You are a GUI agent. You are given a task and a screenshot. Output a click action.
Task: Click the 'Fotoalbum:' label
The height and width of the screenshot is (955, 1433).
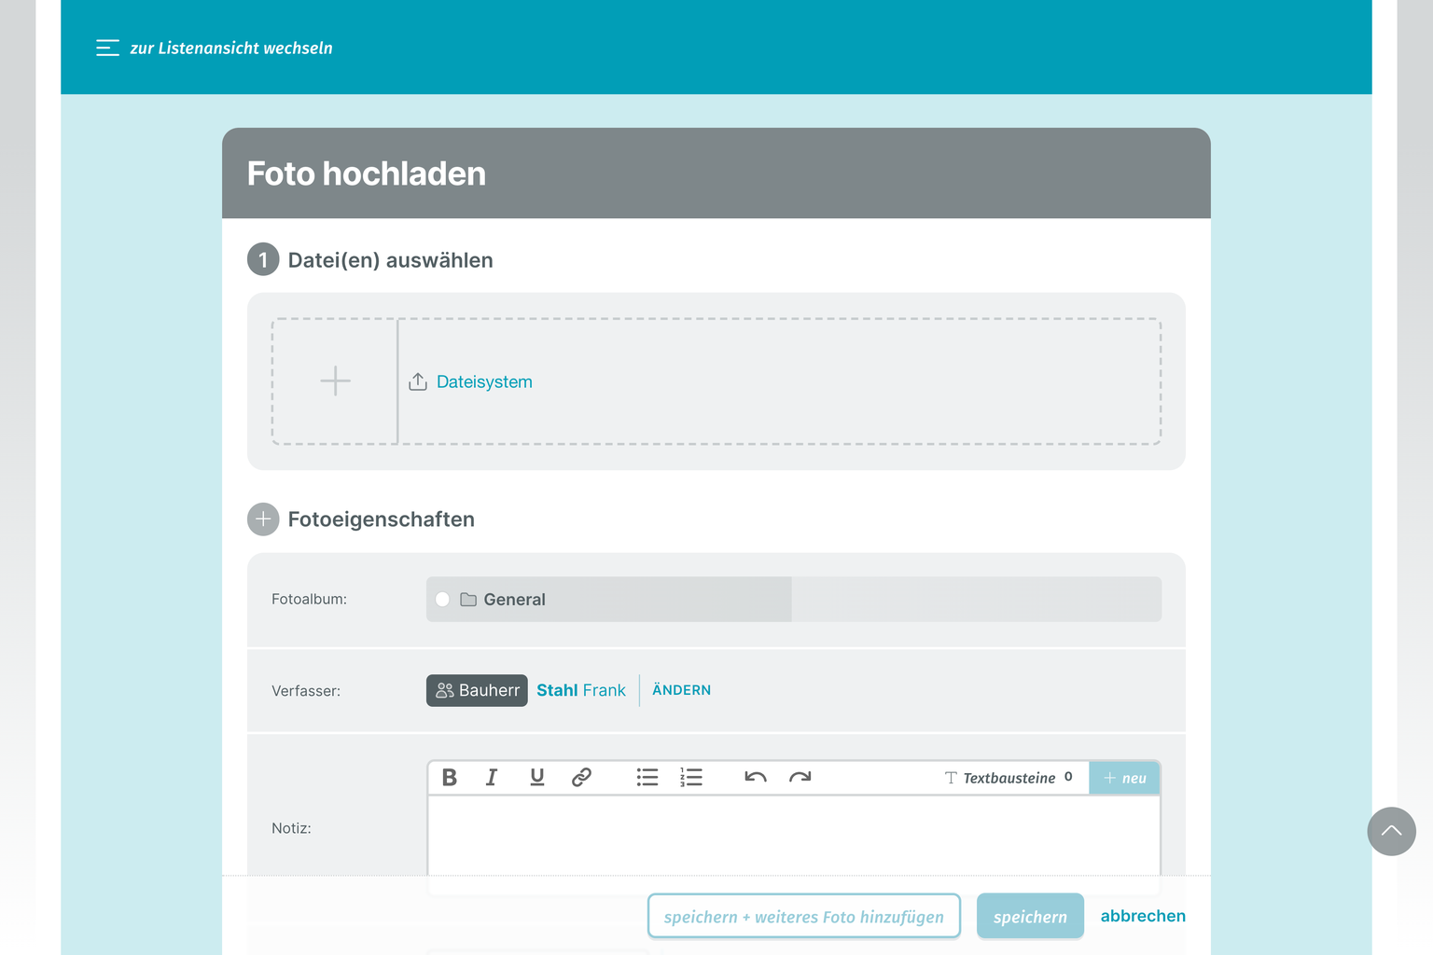click(309, 600)
